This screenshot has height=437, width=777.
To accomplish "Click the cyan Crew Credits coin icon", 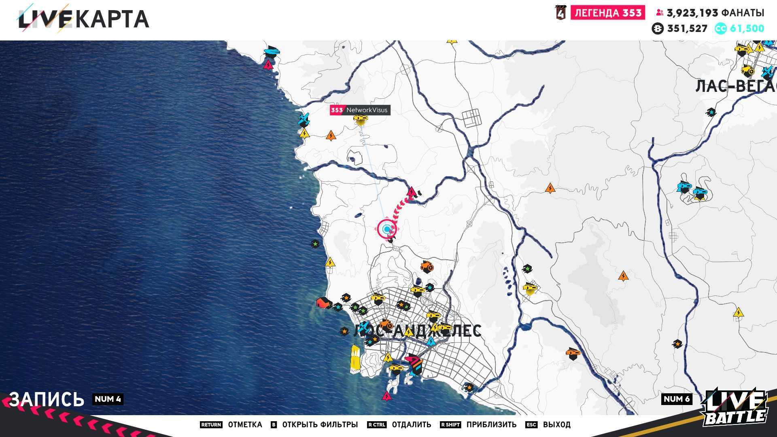I will pos(720,29).
